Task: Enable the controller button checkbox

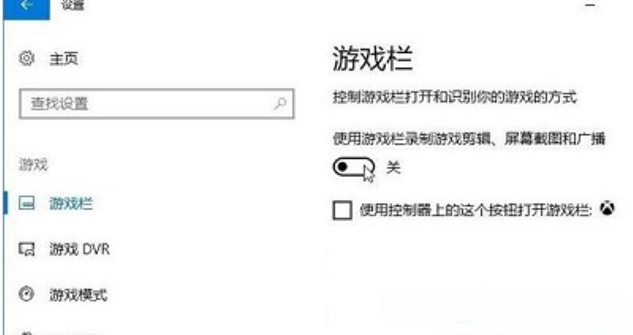Action: [343, 210]
